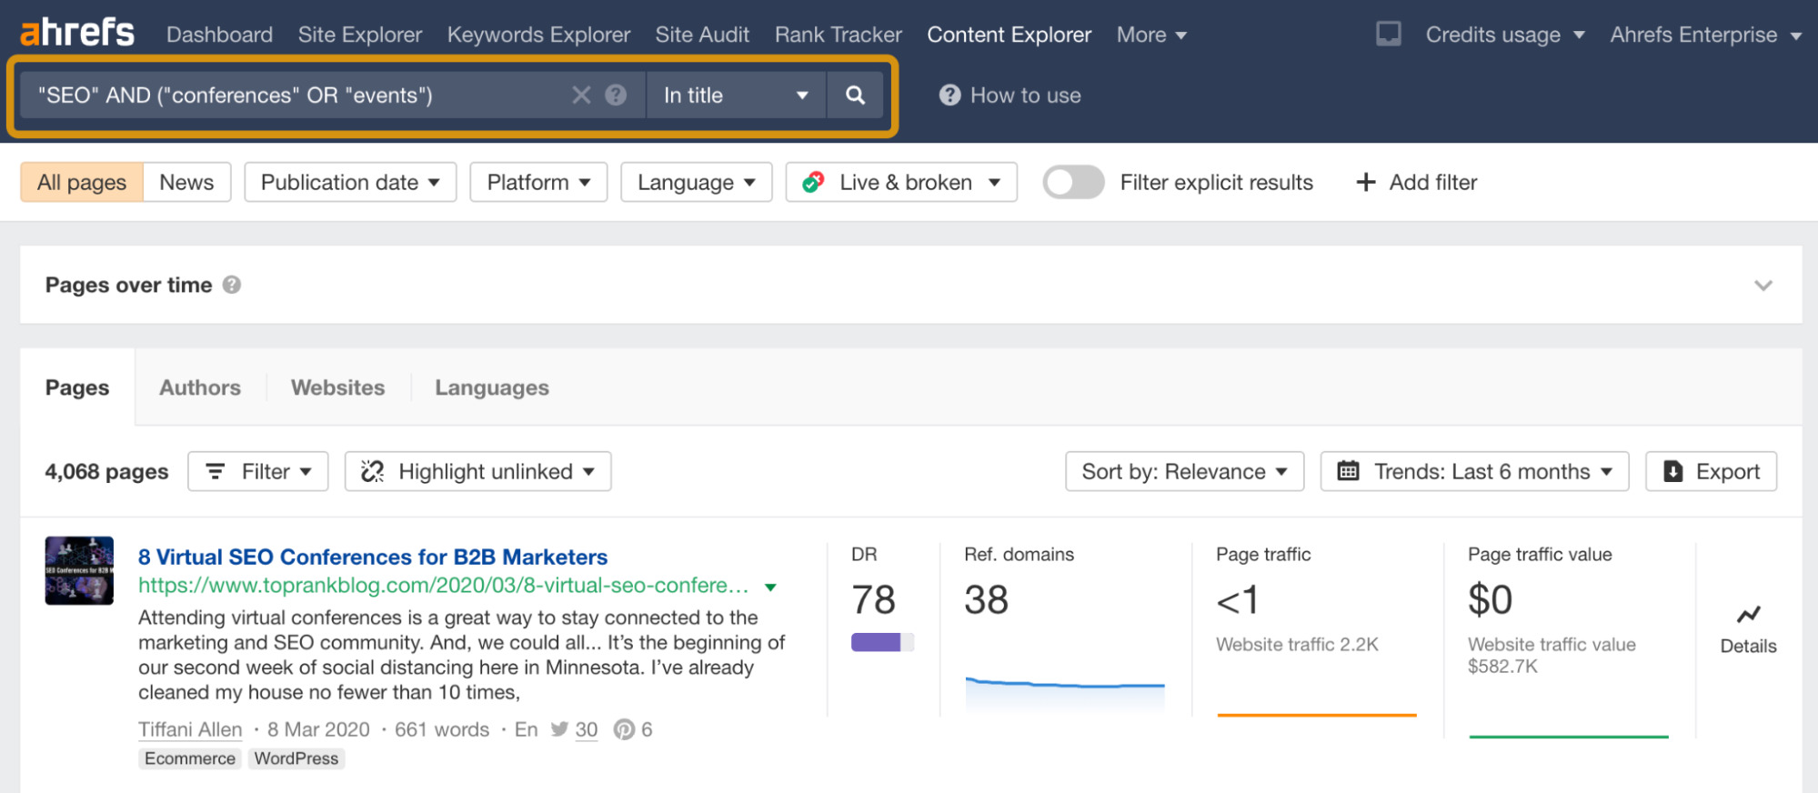This screenshot has width=1818, height=793.
Task: Click the search syntax help question icon
Action: pyautogui.click(x=616, y=95)
